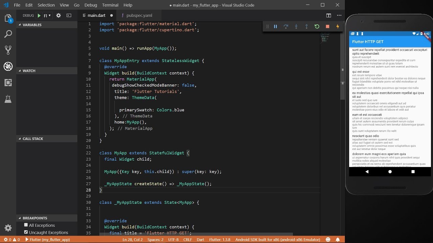The image size is (433, 243).
Task: Open the Manage gear in activity bar
Action: (x=8, y=228)
